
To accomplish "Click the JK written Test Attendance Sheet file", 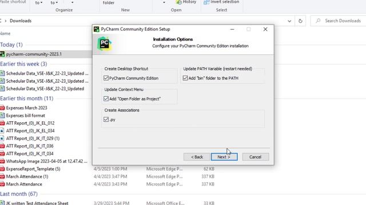I will 37,203.
